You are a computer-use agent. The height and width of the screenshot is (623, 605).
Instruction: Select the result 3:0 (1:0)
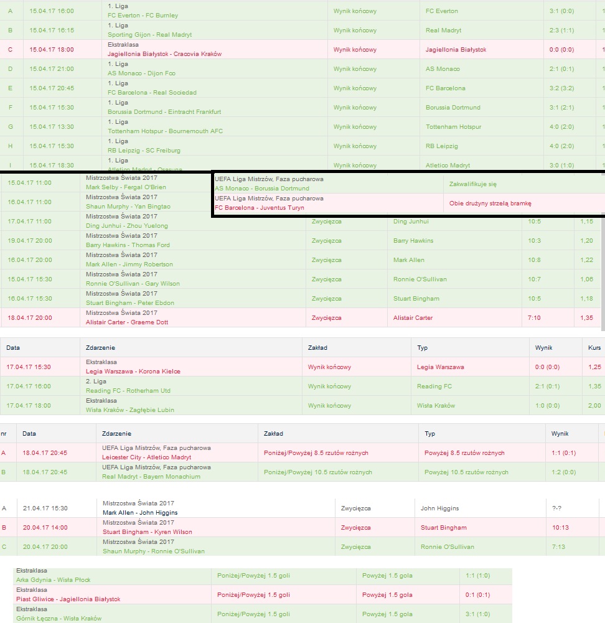[561, 166]
